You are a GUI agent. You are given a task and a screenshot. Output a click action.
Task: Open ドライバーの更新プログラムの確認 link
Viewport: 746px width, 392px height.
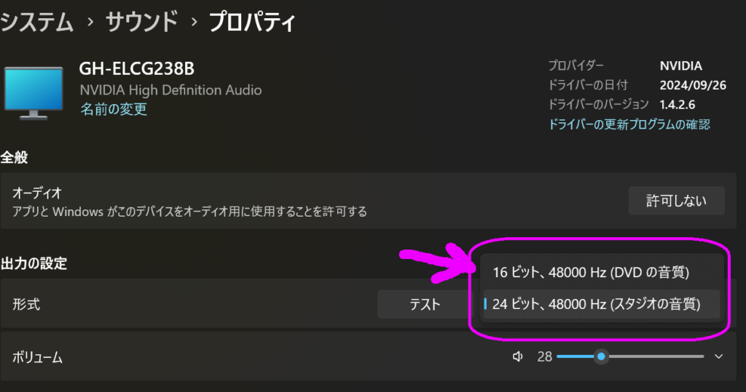coord(629,124)
